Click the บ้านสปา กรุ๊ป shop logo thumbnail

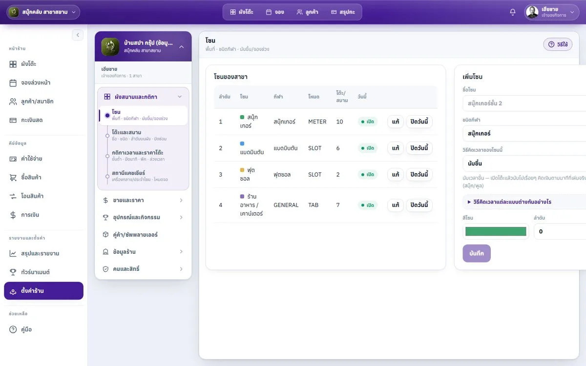(110, 47)
